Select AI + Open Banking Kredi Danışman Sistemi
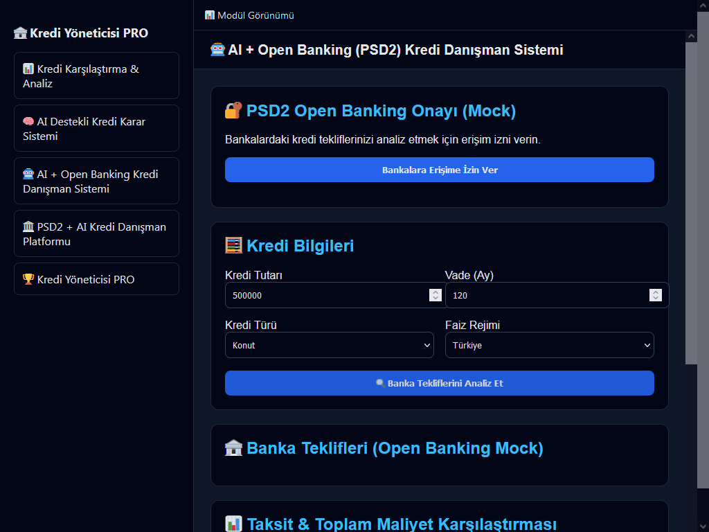709x532 pixels. click(x=96, y=181)
